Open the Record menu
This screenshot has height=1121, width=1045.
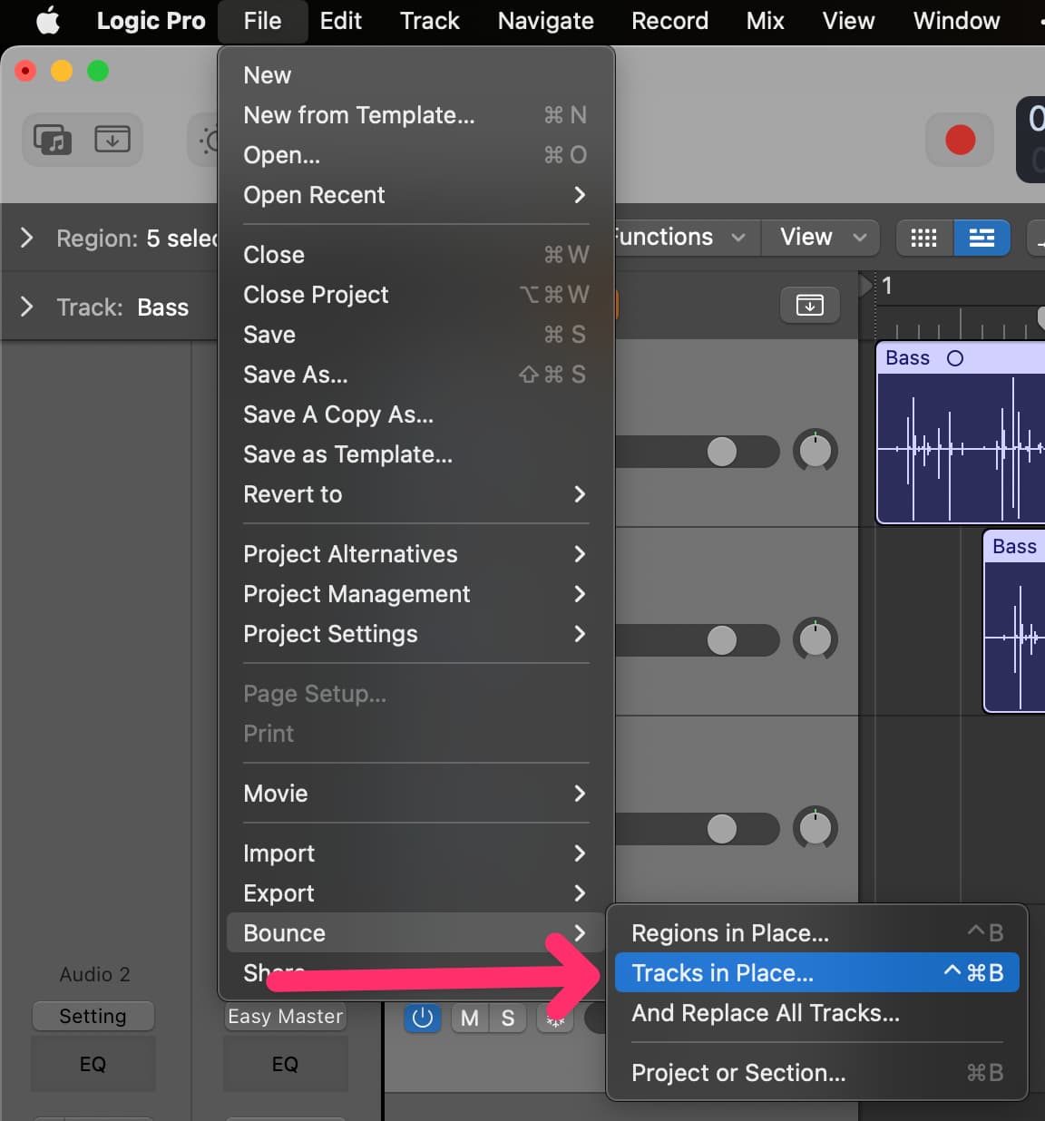669,20
